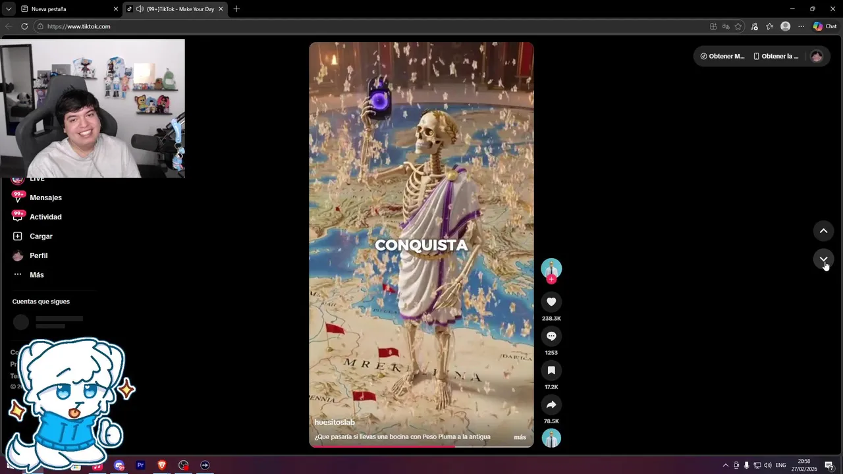Go to the next video with the down chevron

point(823,259)
